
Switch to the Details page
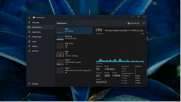click(41, 46)
